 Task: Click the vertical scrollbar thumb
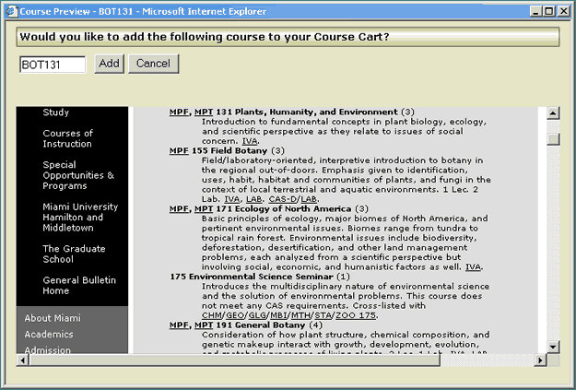(x=553, y=139)
